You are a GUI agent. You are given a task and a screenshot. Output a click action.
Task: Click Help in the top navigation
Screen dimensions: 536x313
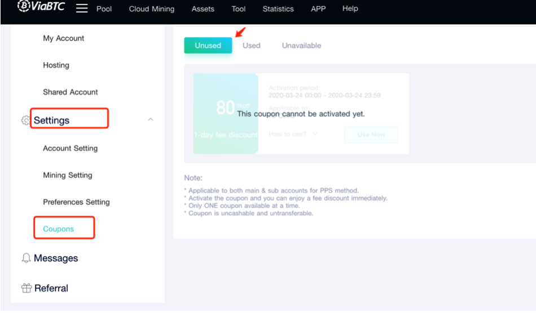click(x=350, y=9)
